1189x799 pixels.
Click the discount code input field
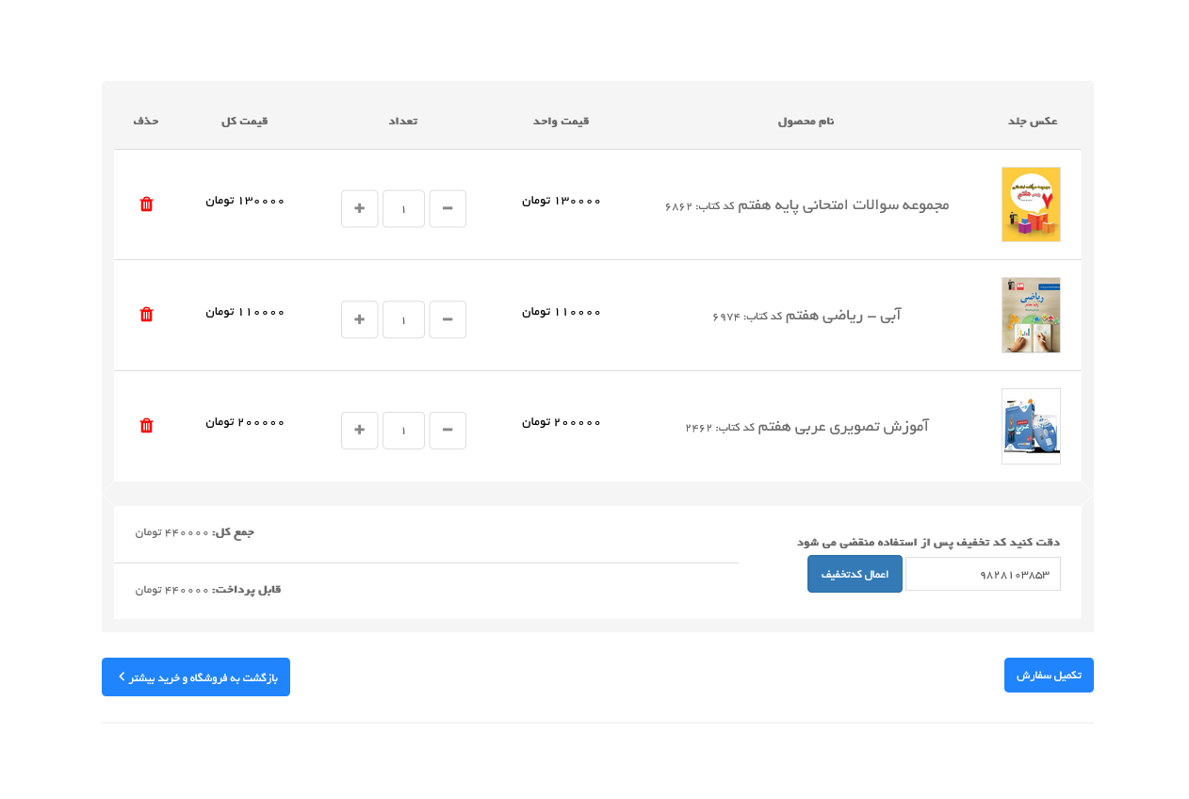(x=982, y=574)
